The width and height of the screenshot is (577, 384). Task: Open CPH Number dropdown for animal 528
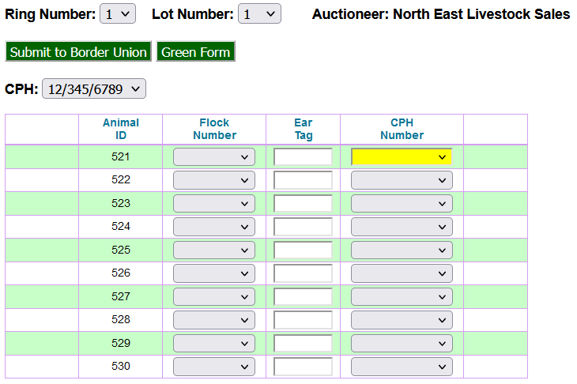(402, 321)
